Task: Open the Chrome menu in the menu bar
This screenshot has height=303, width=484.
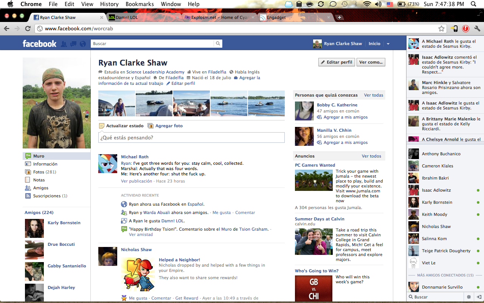Action: click(31, 4)
